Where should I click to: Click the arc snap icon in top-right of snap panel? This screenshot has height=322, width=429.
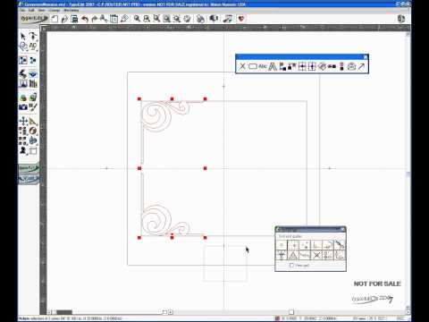point(340,245)
